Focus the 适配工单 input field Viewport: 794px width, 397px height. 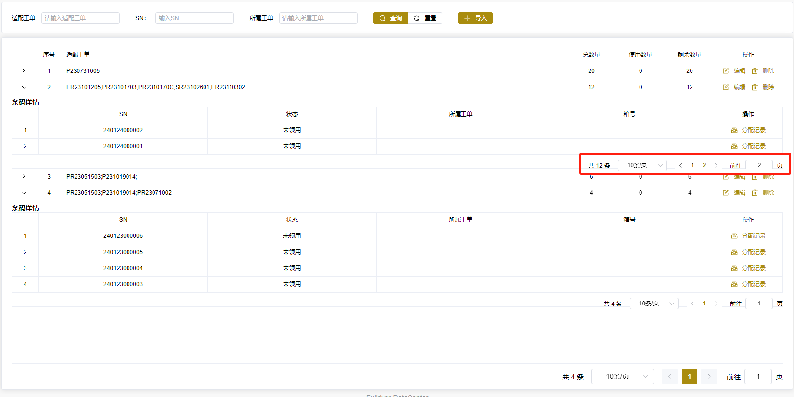point(80,18)
